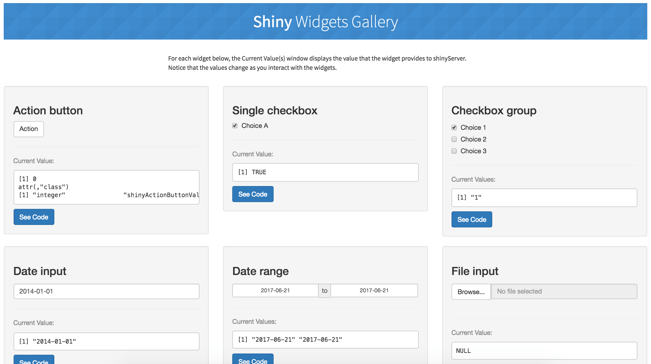Click the NULL value field under File input
651x364 pixels.
[544, 351]
